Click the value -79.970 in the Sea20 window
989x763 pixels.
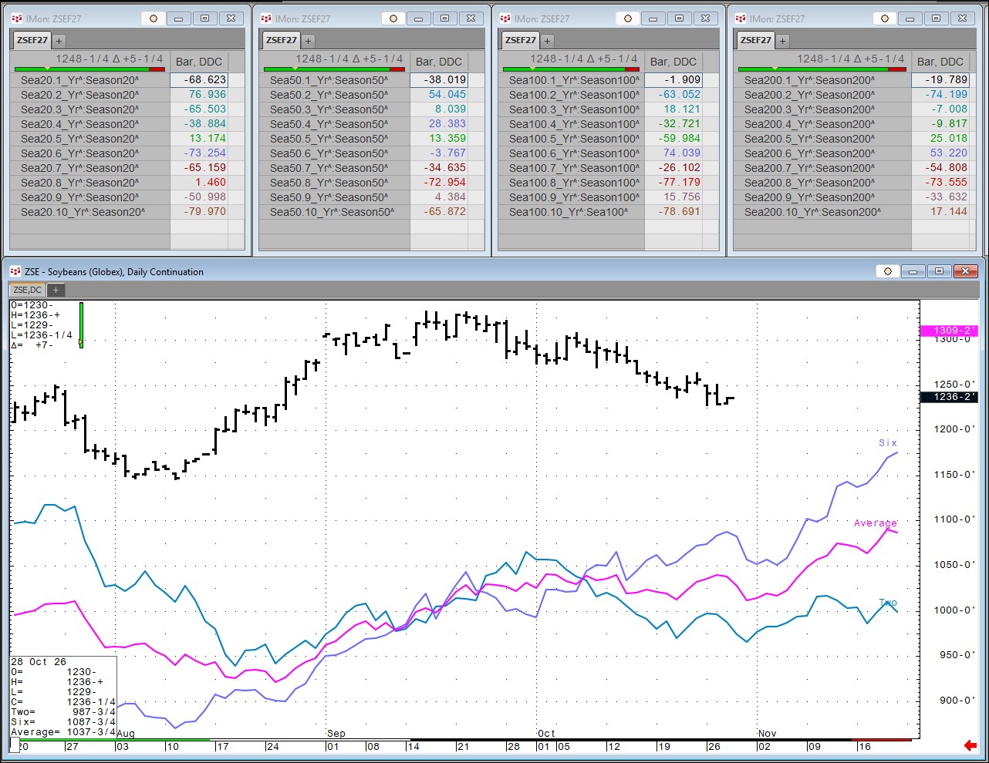click(205, 211)
